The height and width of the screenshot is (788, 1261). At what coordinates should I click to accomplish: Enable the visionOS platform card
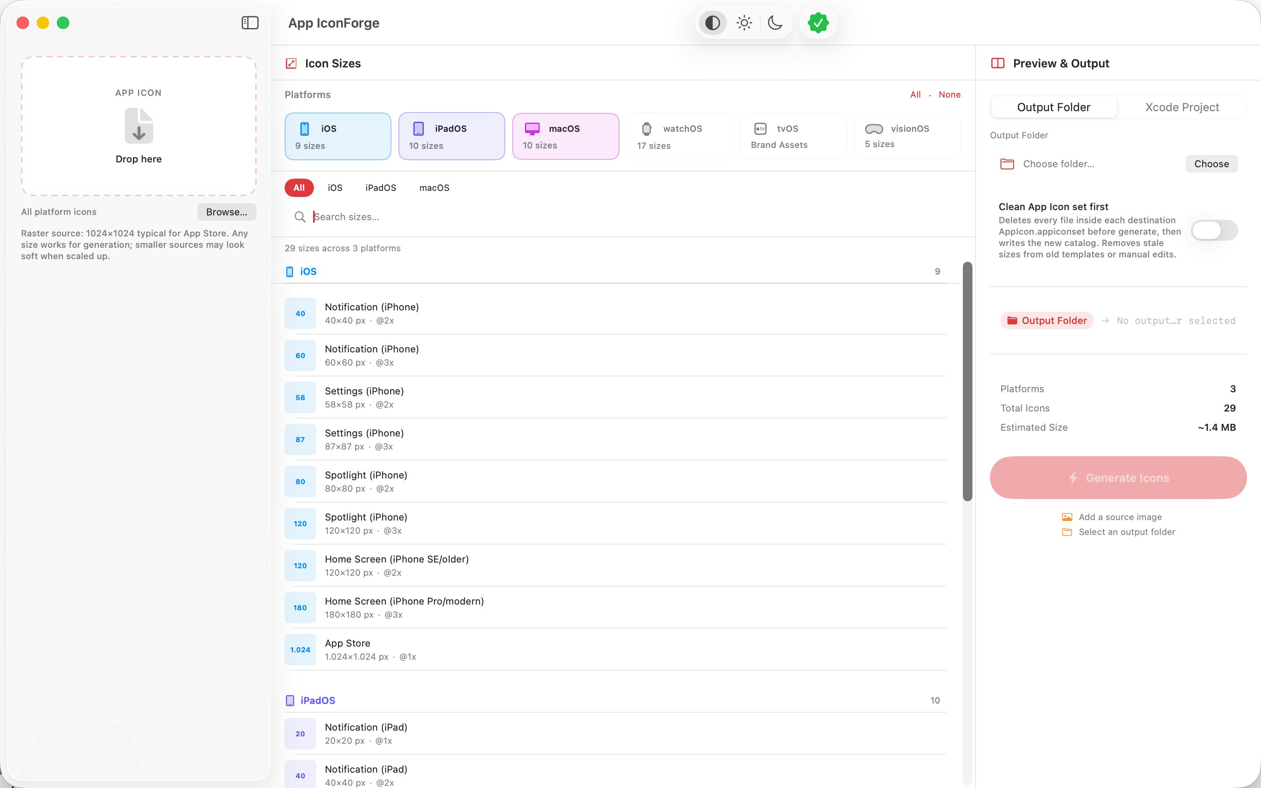pos(908,136)
